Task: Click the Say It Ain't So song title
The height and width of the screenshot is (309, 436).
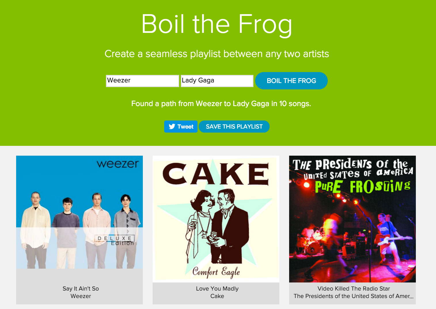Action: [81, 289]
